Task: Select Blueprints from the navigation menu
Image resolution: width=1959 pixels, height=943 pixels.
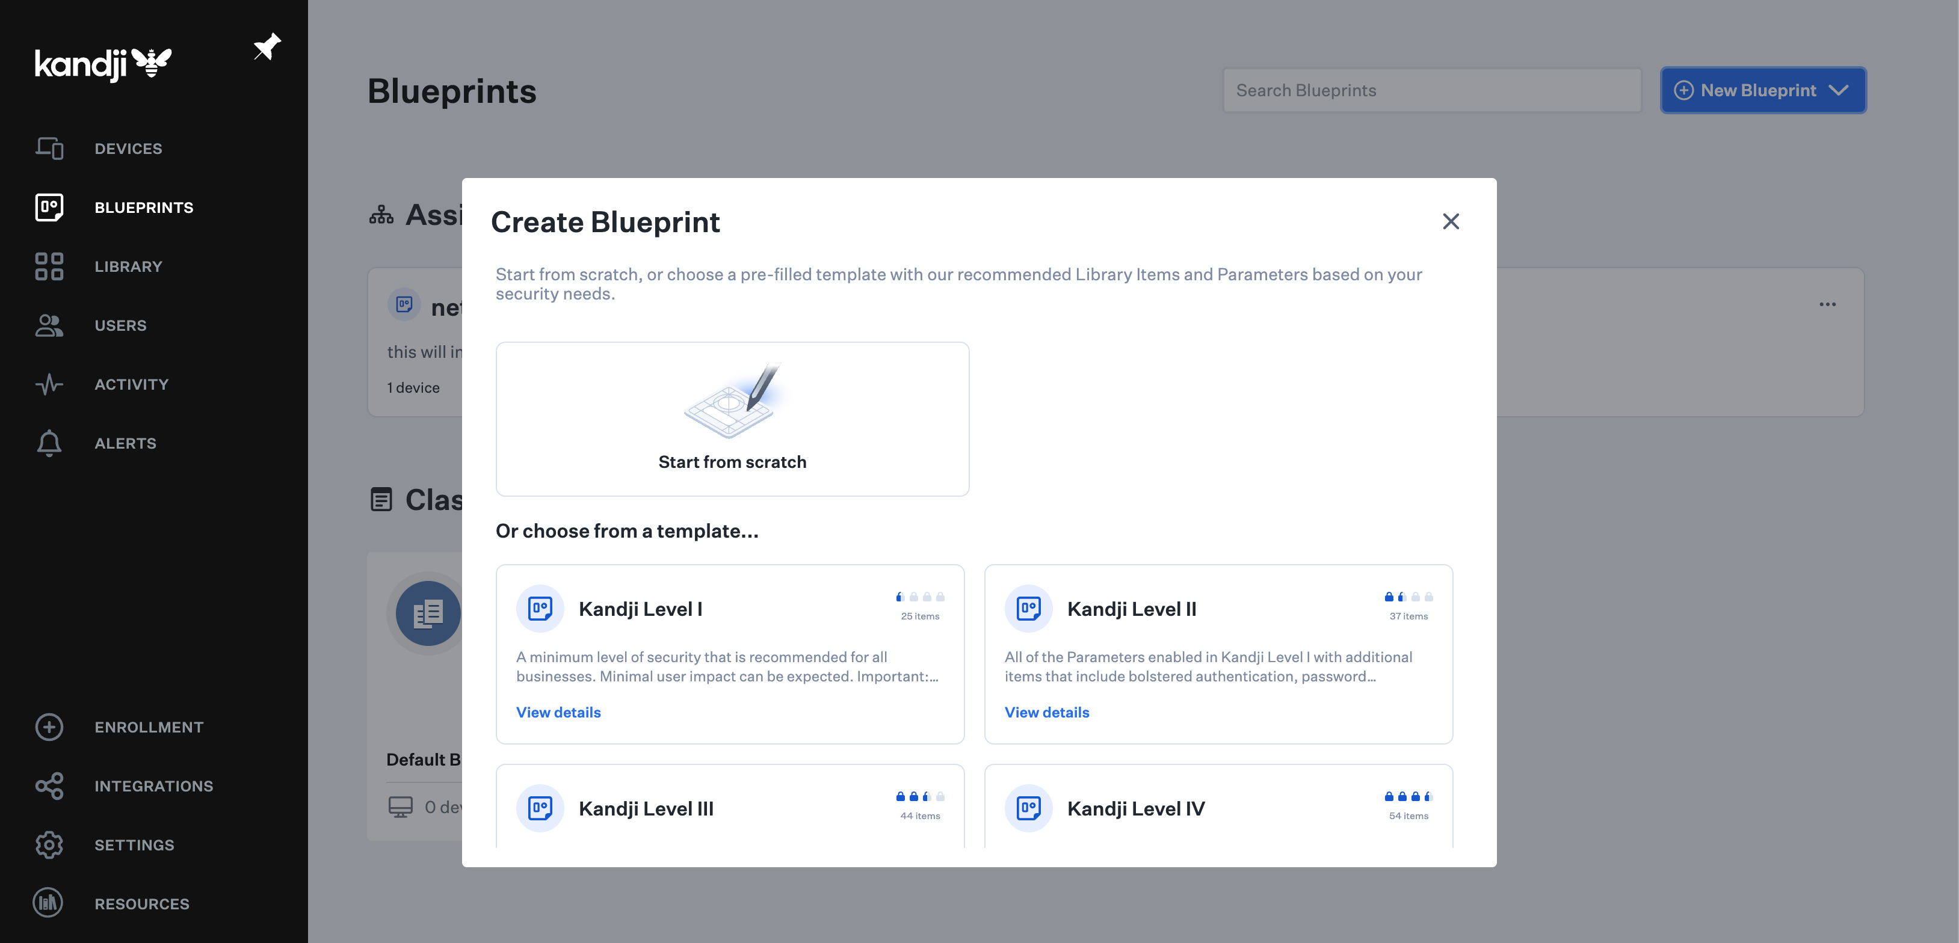Action: (x=144, y=207)
